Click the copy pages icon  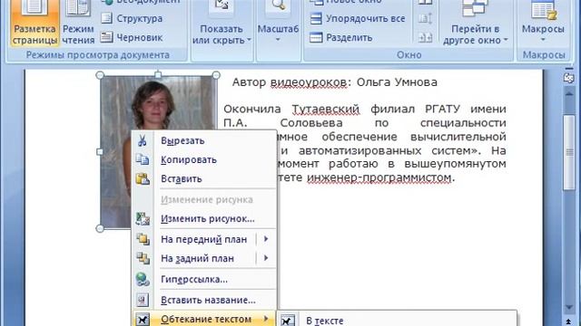(x=143, y=159)
